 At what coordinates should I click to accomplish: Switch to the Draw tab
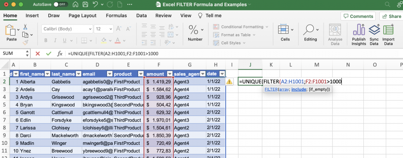[54, 16]
